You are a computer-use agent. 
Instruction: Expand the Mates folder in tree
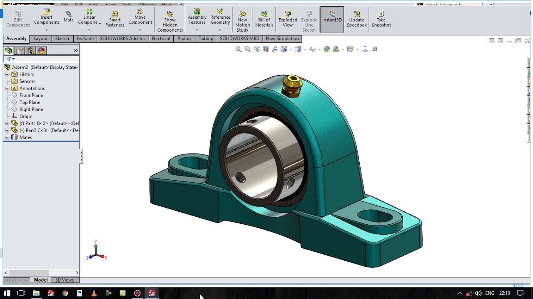[7, 137]
